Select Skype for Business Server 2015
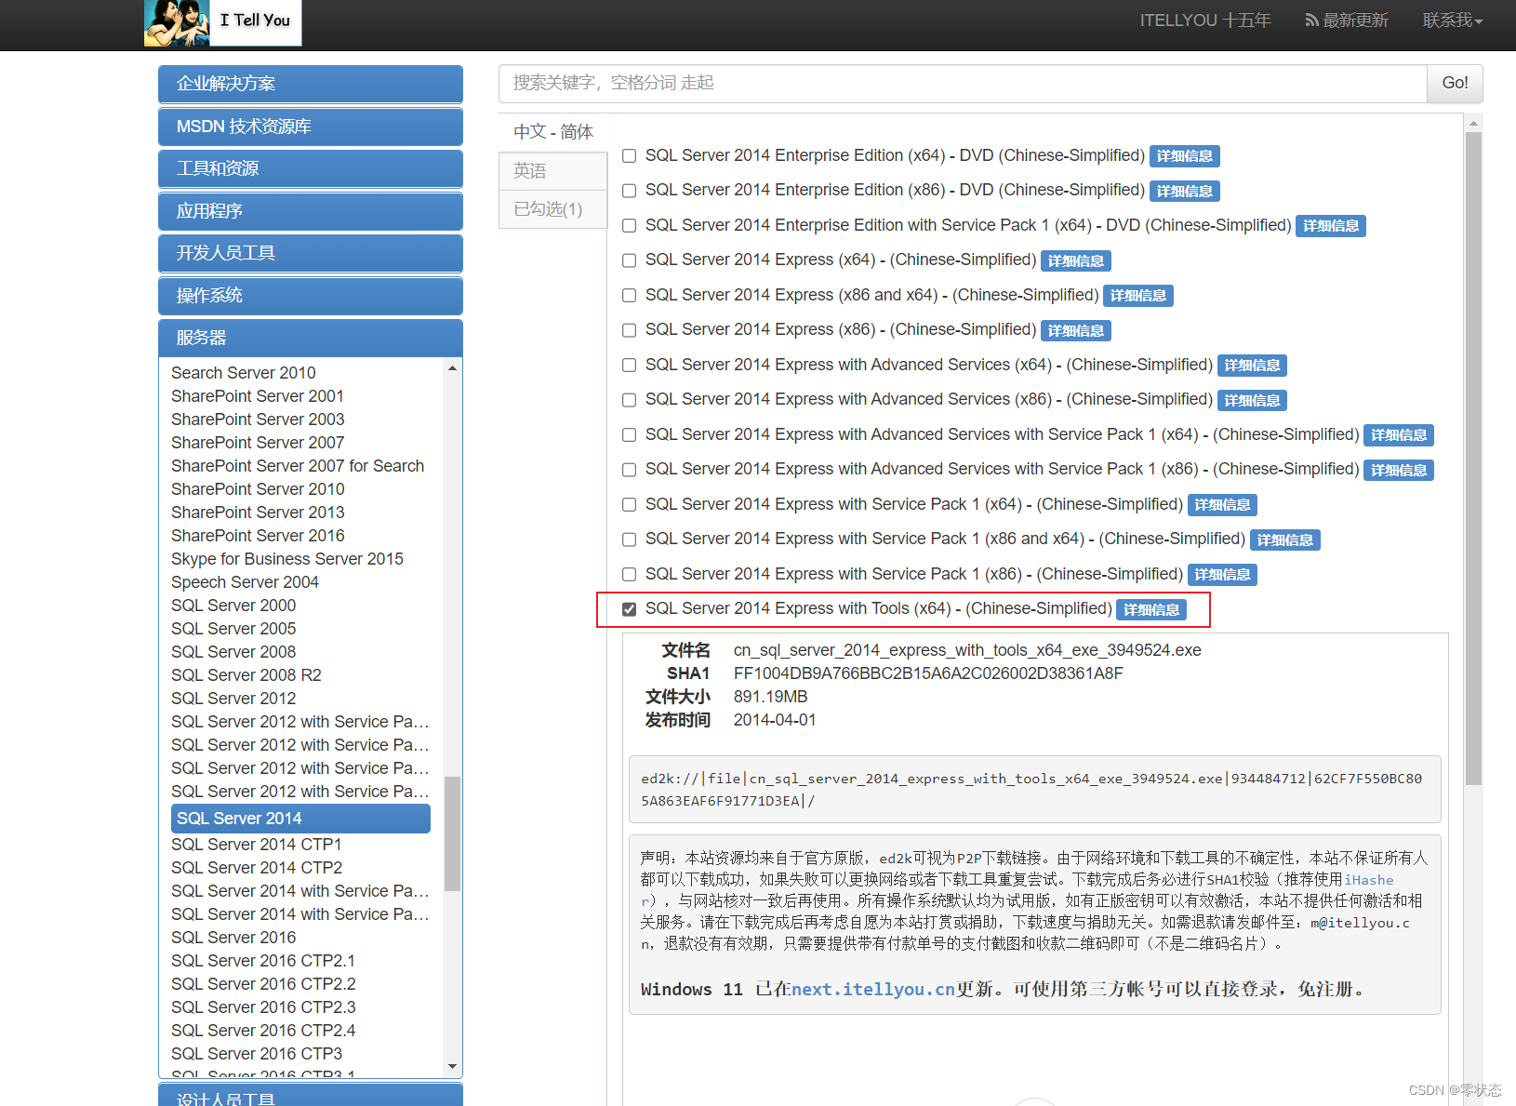Image resolution: width=1516 pixels, height=1106 pixels. (287, 559)
